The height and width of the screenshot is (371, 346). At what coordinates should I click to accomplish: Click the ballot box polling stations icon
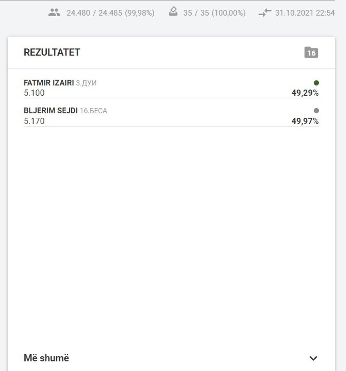pos(173,12)
